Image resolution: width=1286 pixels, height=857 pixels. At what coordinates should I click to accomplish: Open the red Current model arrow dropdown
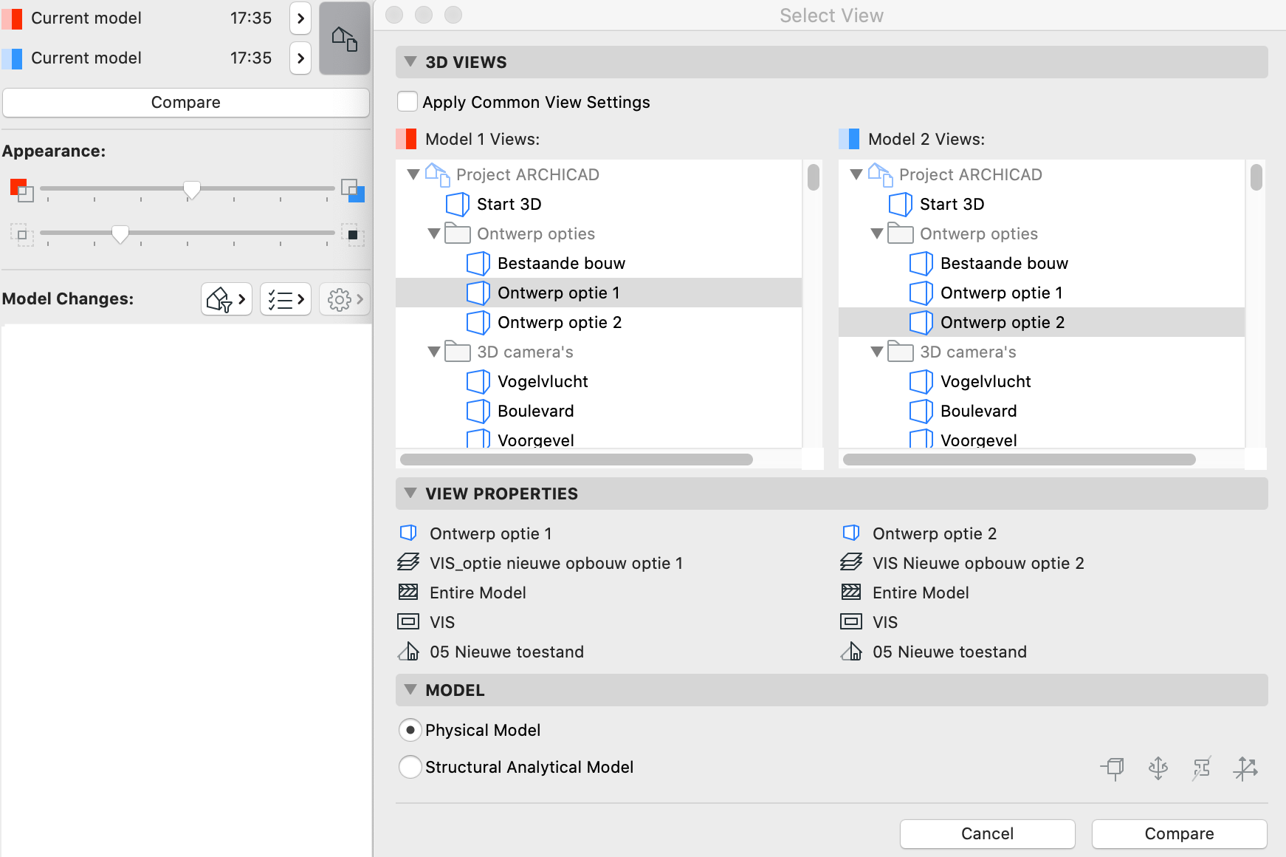(x=300, y=18)
